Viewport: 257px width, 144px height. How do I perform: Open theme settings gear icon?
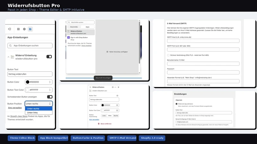point(24,29)
